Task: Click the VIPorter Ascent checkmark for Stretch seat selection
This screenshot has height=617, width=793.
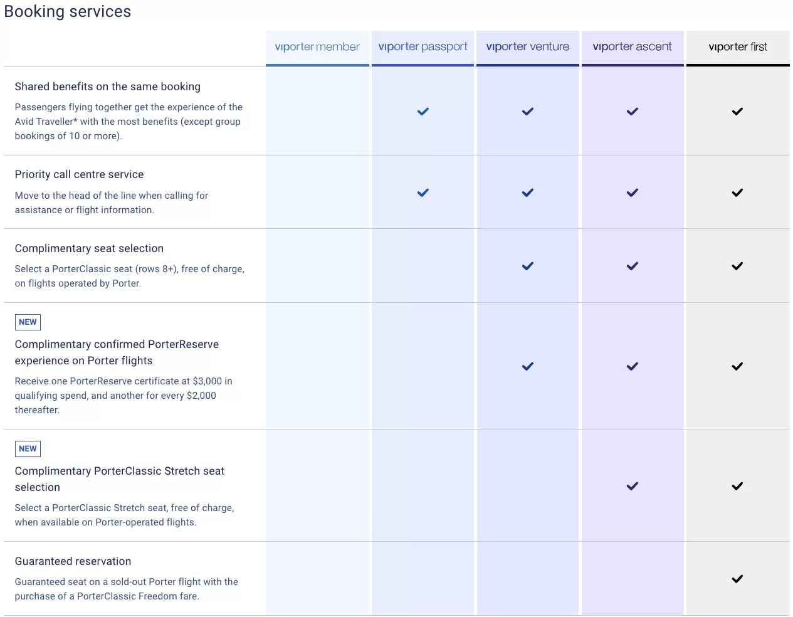Action: click(633, 486)
